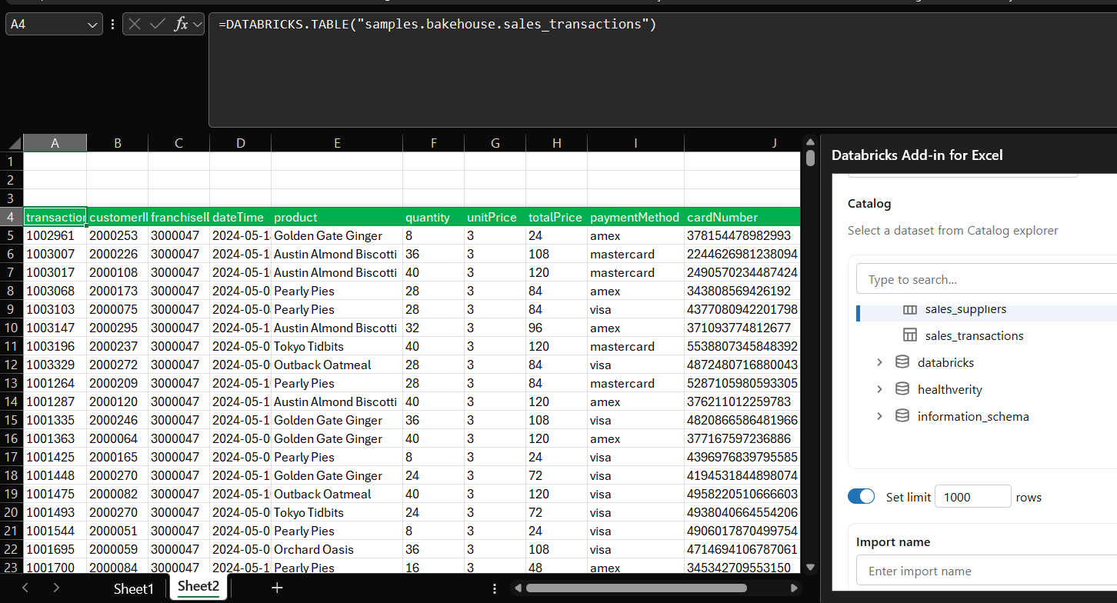Click the Select All corner triangle

click(x=15, y=143)
